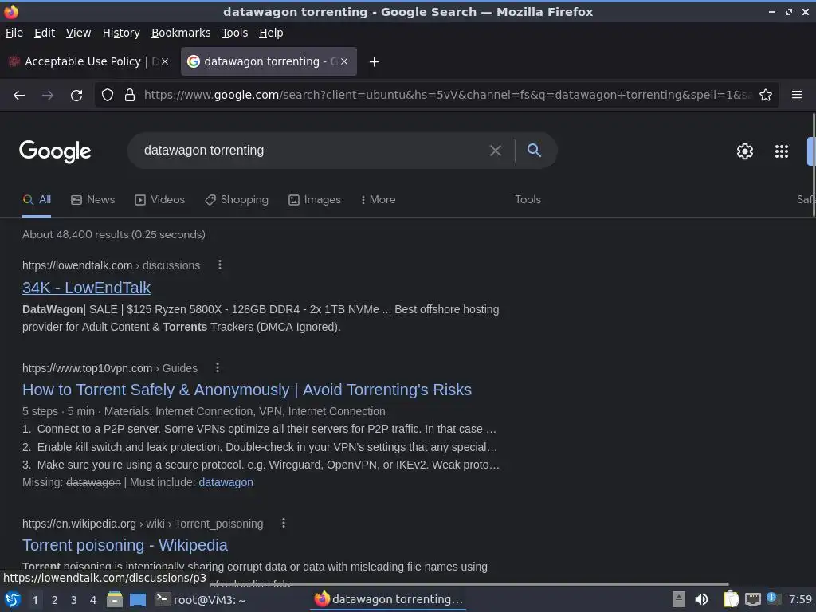Screen dimensions: 816x612
Task: Click the forward navigation arrow
Action: [x=48, y=96]
